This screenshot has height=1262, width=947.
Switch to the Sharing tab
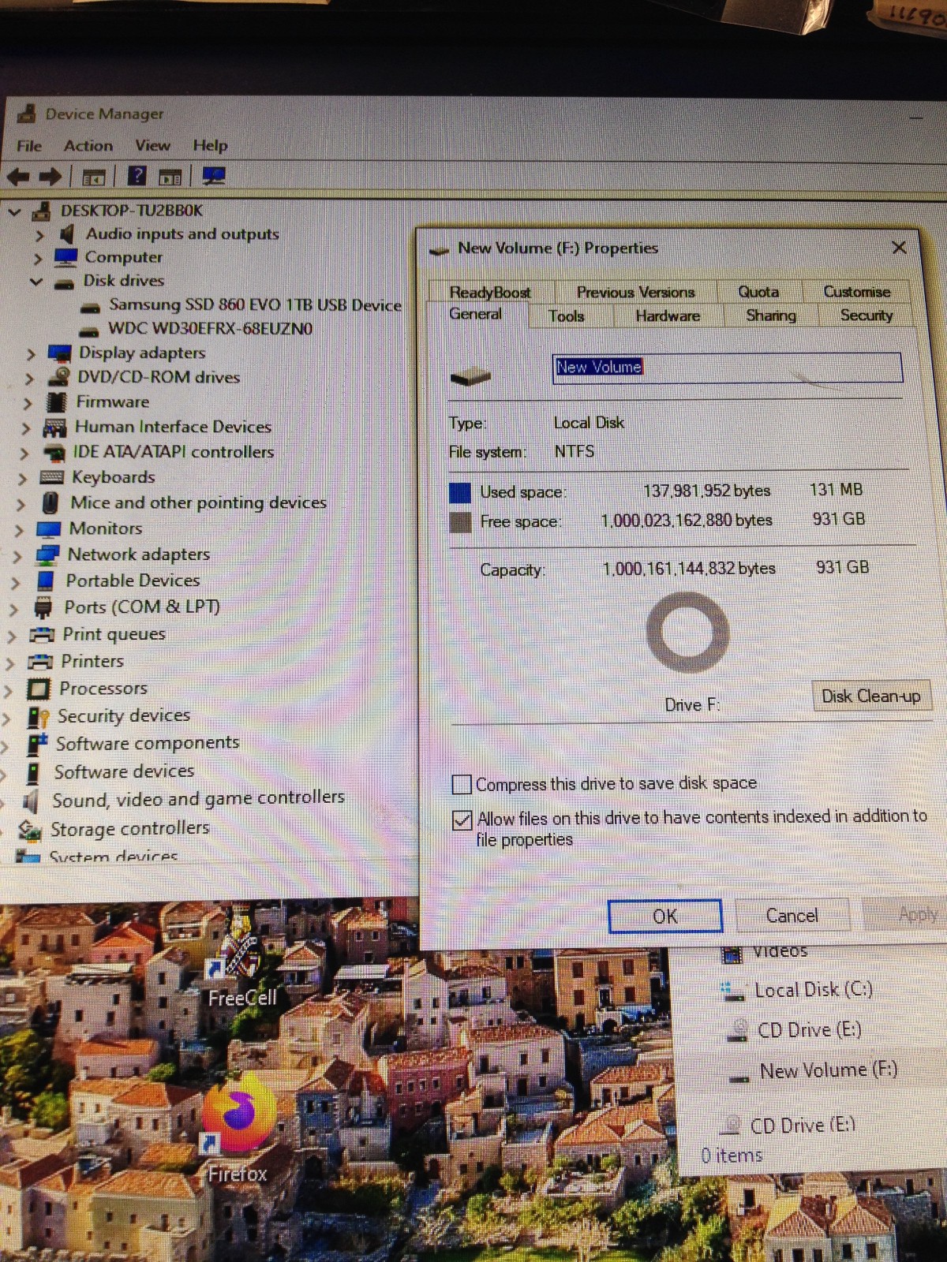click(771, 315)
